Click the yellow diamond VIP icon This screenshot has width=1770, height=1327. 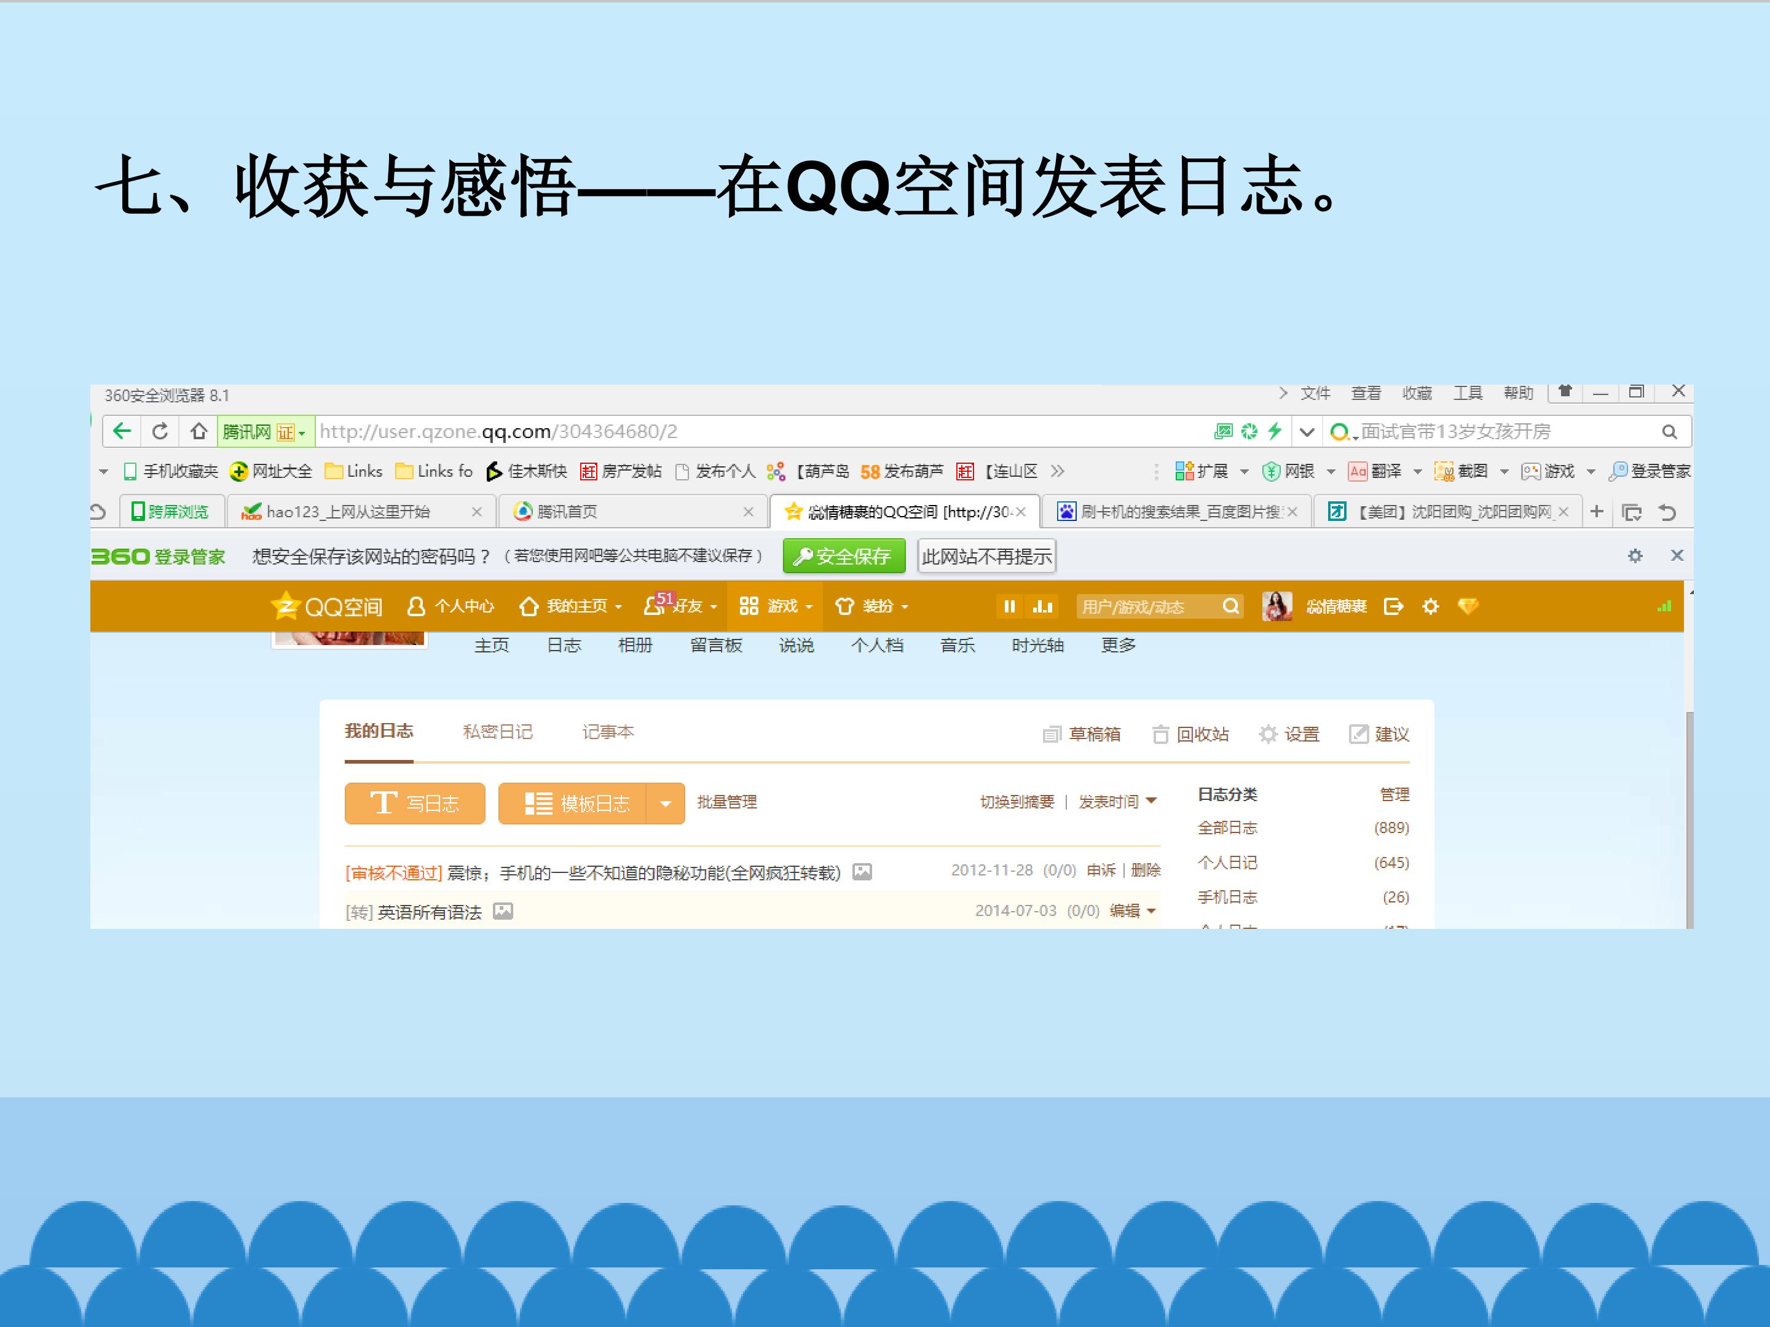pyautogui.click(x=1468, y=606)
